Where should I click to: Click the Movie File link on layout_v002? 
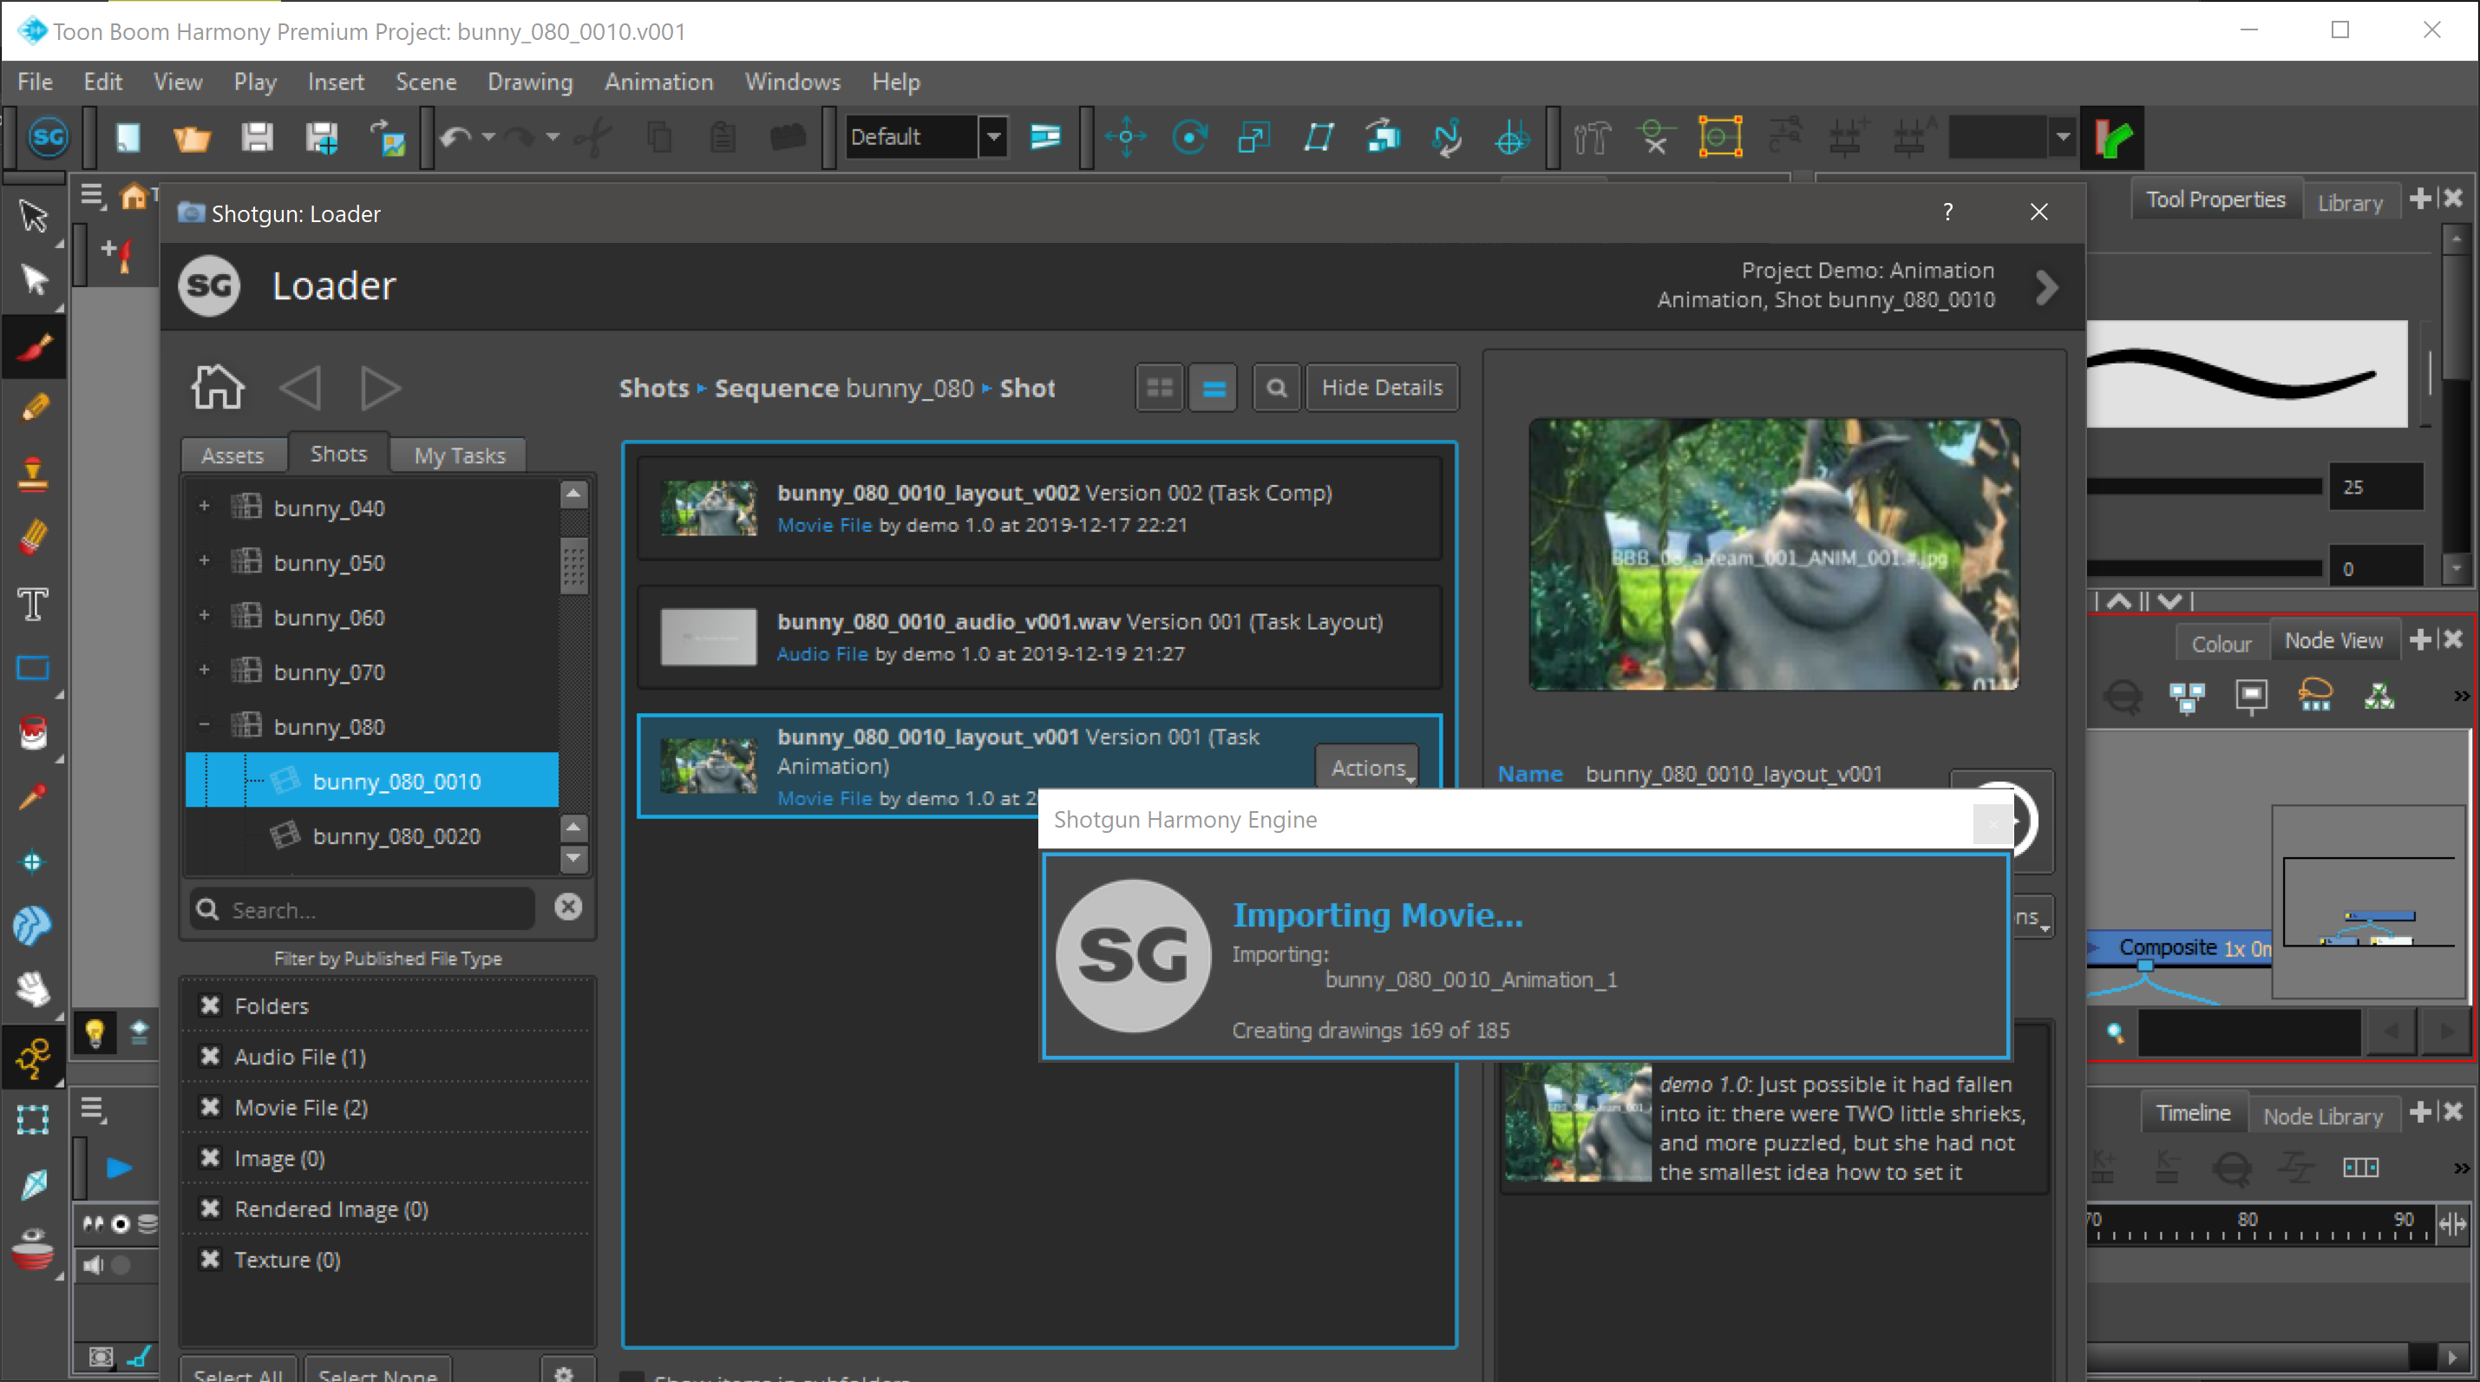coord(824,525)
